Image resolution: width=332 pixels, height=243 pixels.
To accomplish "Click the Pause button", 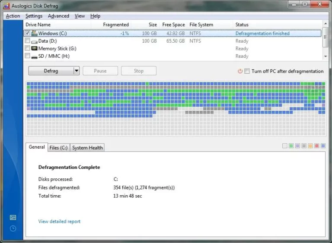I will click(x=100, y=71).
